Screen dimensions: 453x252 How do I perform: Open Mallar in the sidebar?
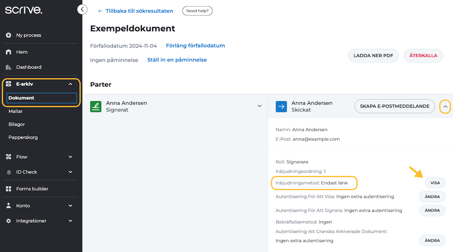pos(16,111)
